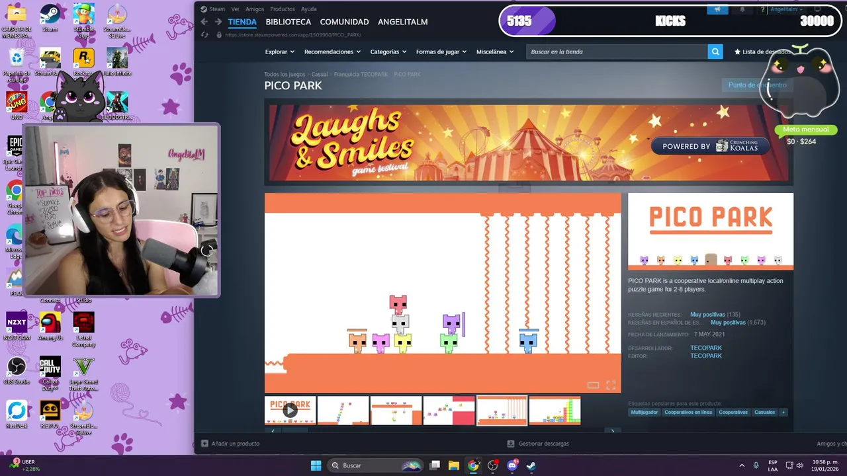Open File Explorer from the taskbar
The height and width of the screenshot is (476, 847).
coord(454,465)
